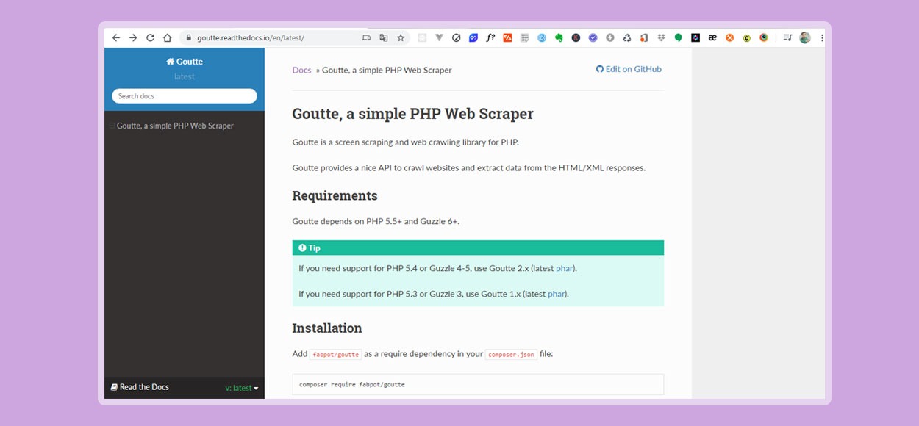Open the ae ligature extension icon
Screen dimensions: 919x426
pos(712,37)
